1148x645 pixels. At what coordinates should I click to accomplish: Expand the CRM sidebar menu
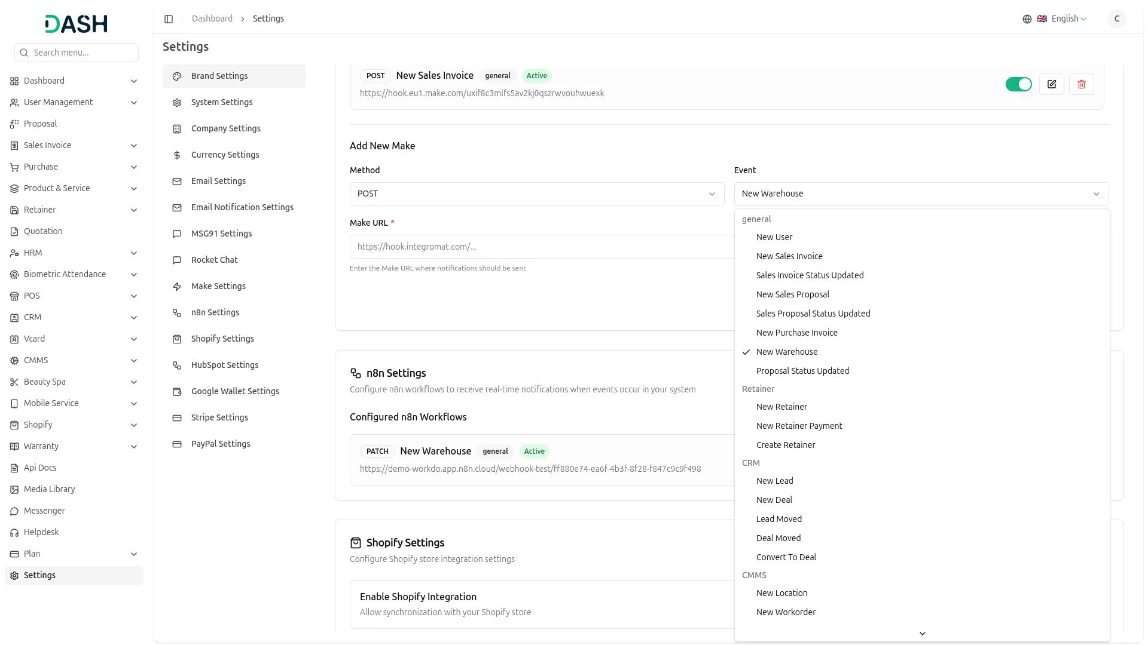tap(74, 317)
